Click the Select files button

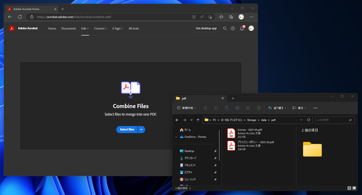pyautogui.click(x=127, y=129)
